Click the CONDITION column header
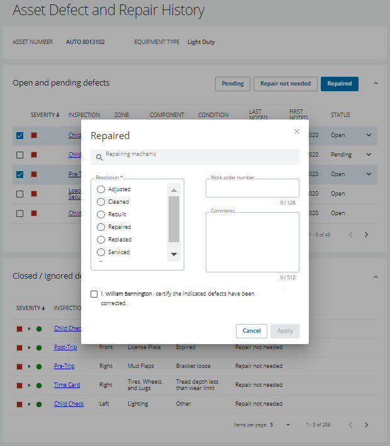Screen dimensions: 390x446 pyautogui.click(x=213, y=115)
